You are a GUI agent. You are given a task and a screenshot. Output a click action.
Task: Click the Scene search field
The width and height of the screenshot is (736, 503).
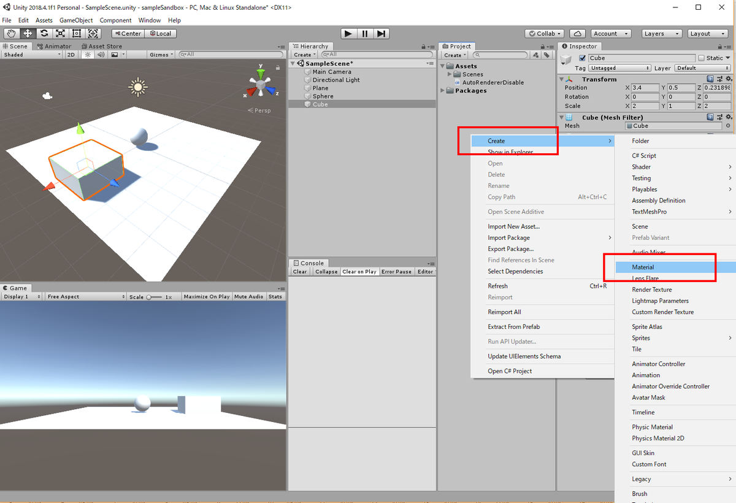(x=232, y=55)
